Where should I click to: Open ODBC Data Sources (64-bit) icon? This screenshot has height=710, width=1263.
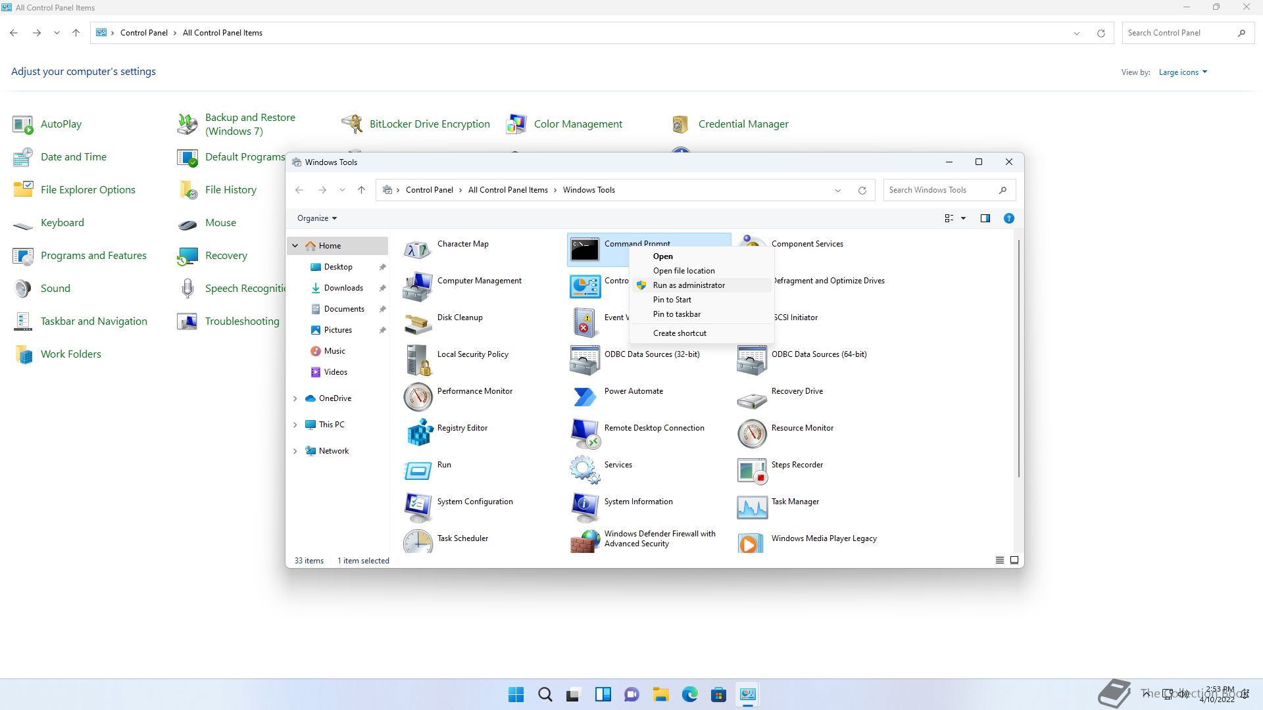click(752, 360)
